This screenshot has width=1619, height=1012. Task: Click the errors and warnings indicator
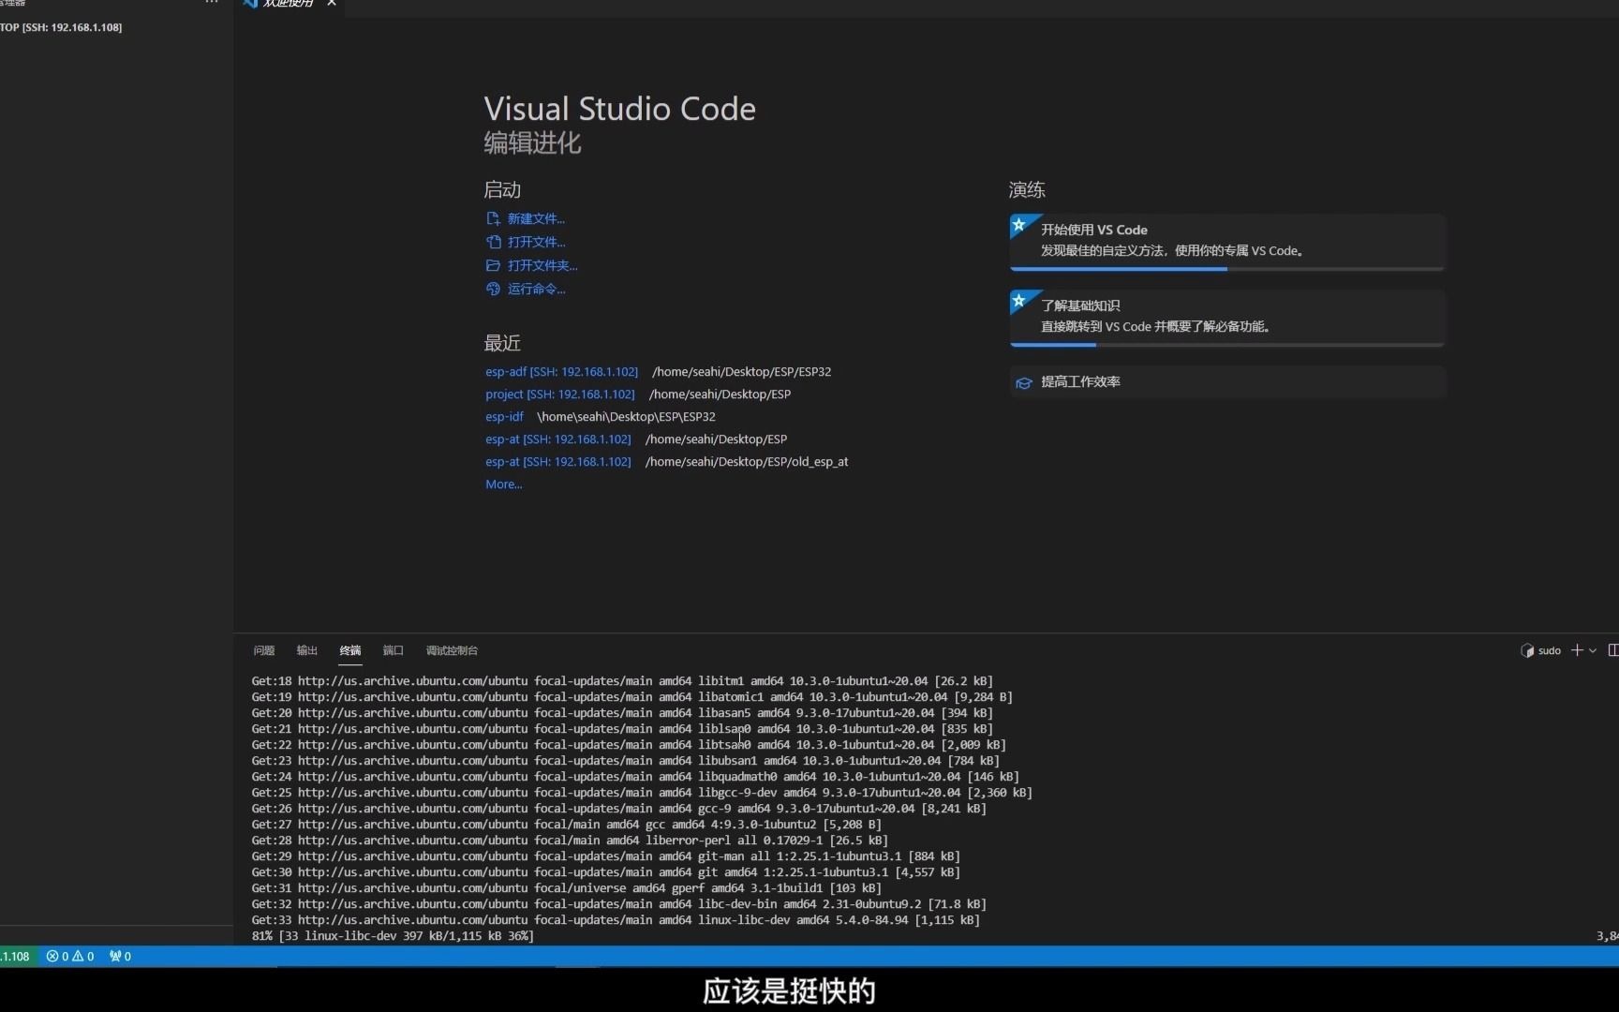point(69,956)
